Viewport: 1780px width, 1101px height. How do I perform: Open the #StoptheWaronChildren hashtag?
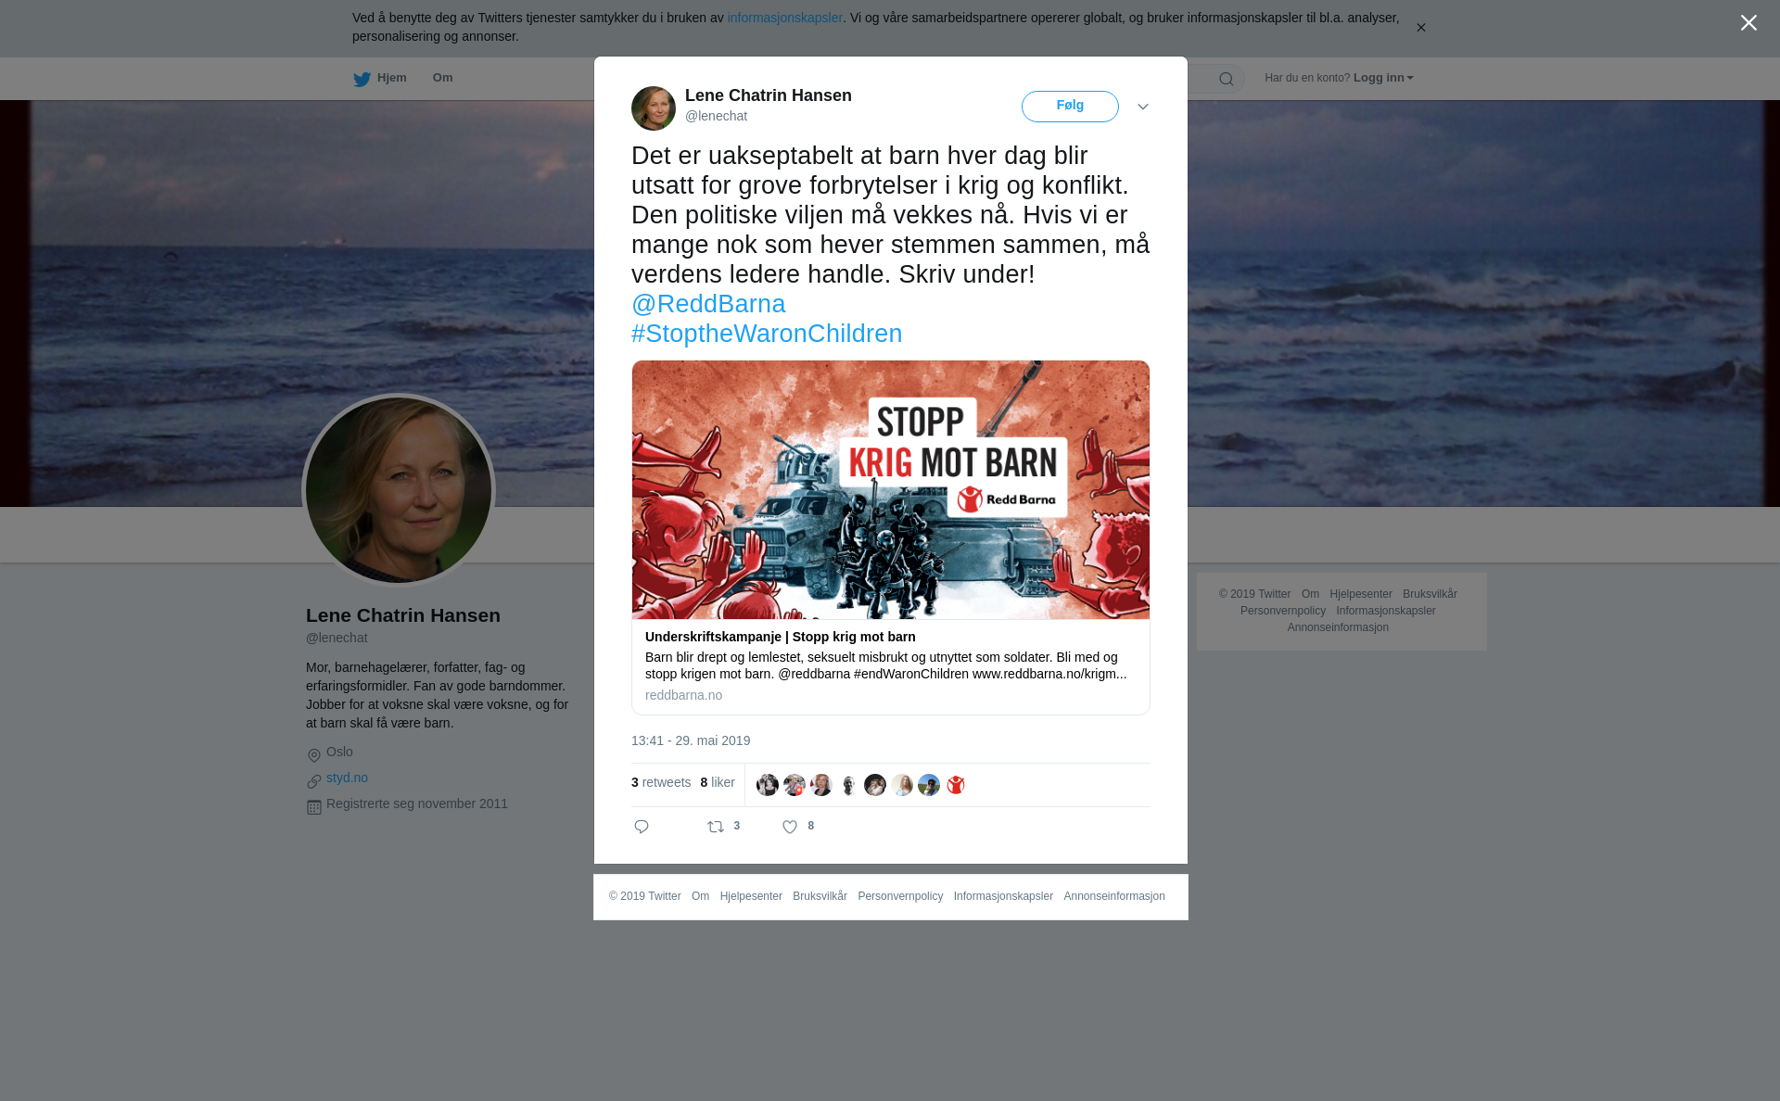tap(767, 334)
